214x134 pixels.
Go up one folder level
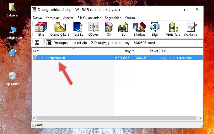click(x=37, y=42)
